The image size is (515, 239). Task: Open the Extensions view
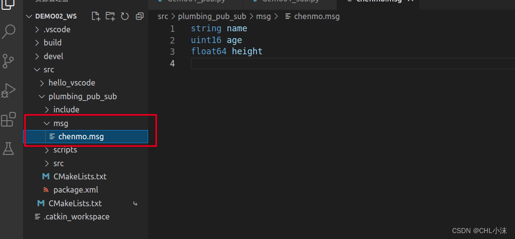pos(8,119)
